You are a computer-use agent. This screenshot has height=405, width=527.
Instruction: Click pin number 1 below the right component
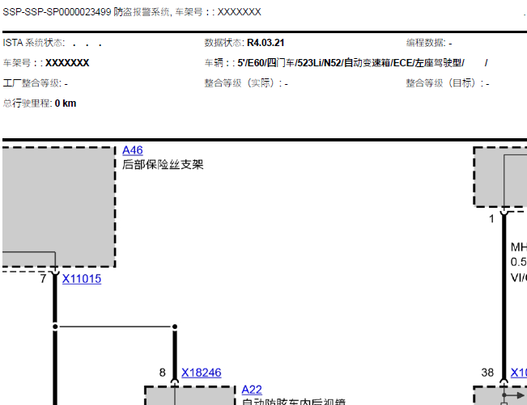point(491,219)
